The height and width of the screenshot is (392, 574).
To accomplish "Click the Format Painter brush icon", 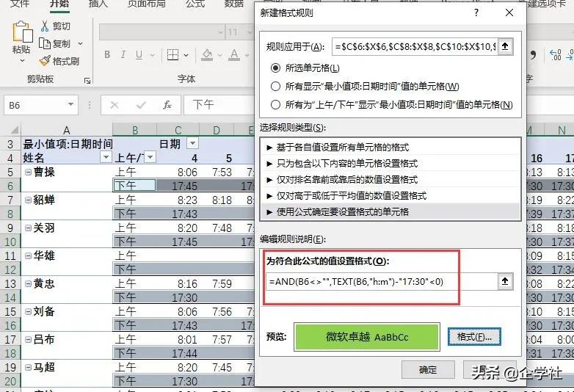I will pos(45,61).
